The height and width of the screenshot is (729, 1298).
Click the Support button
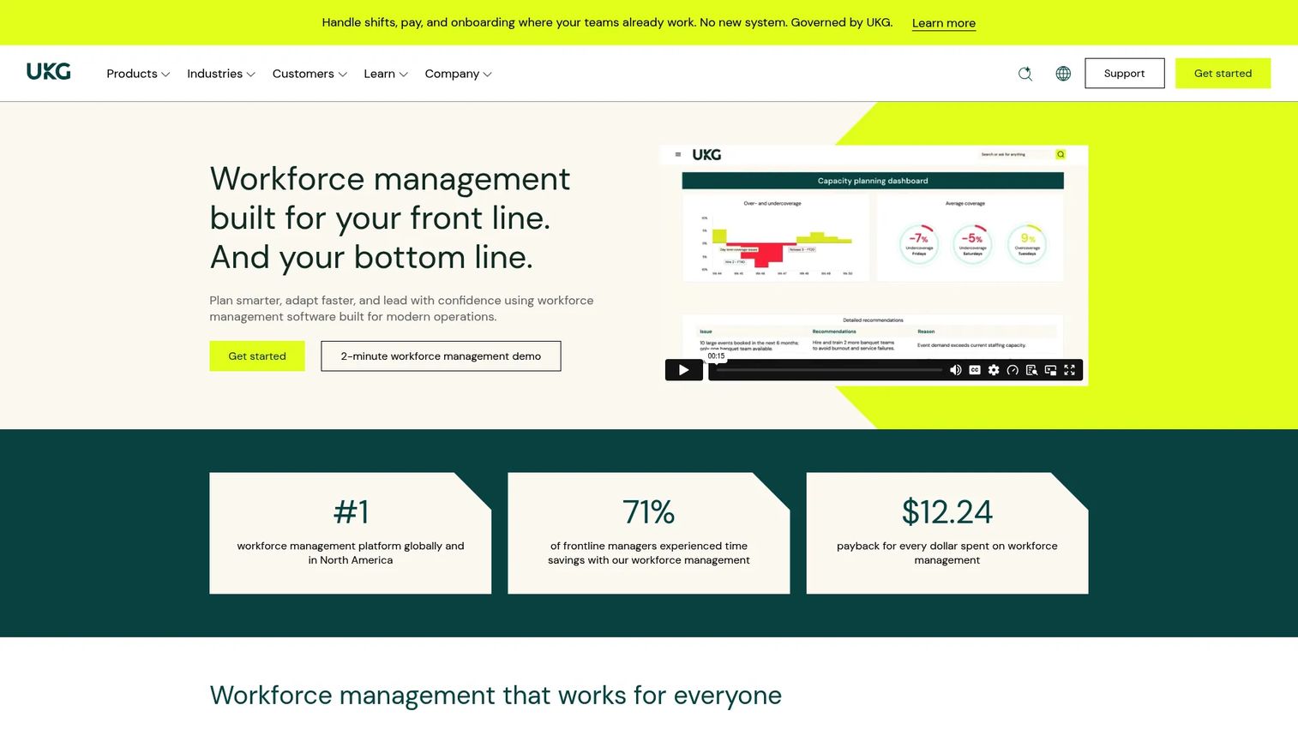tap(1124, 74)
